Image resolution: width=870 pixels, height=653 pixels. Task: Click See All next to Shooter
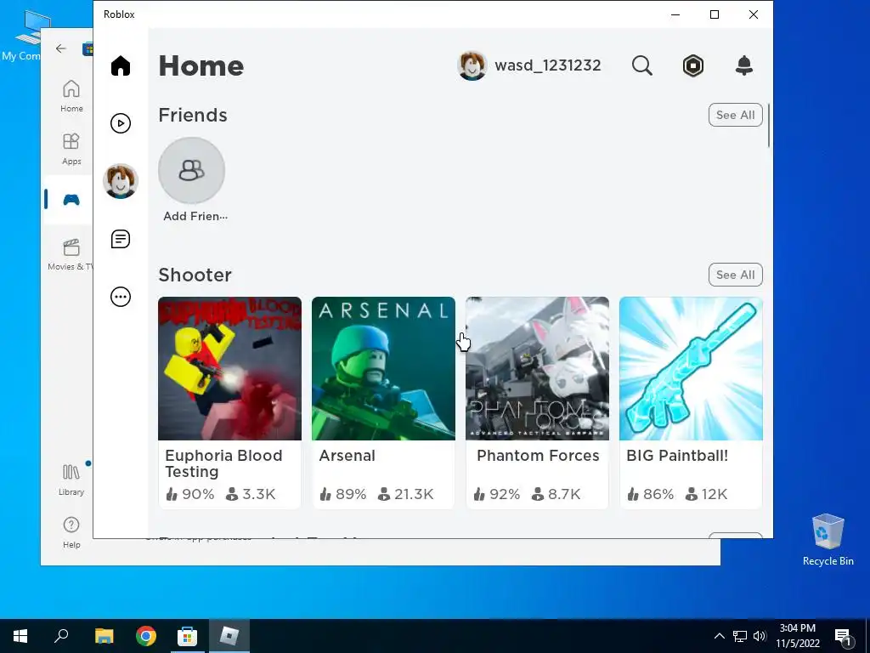point(735,275)
